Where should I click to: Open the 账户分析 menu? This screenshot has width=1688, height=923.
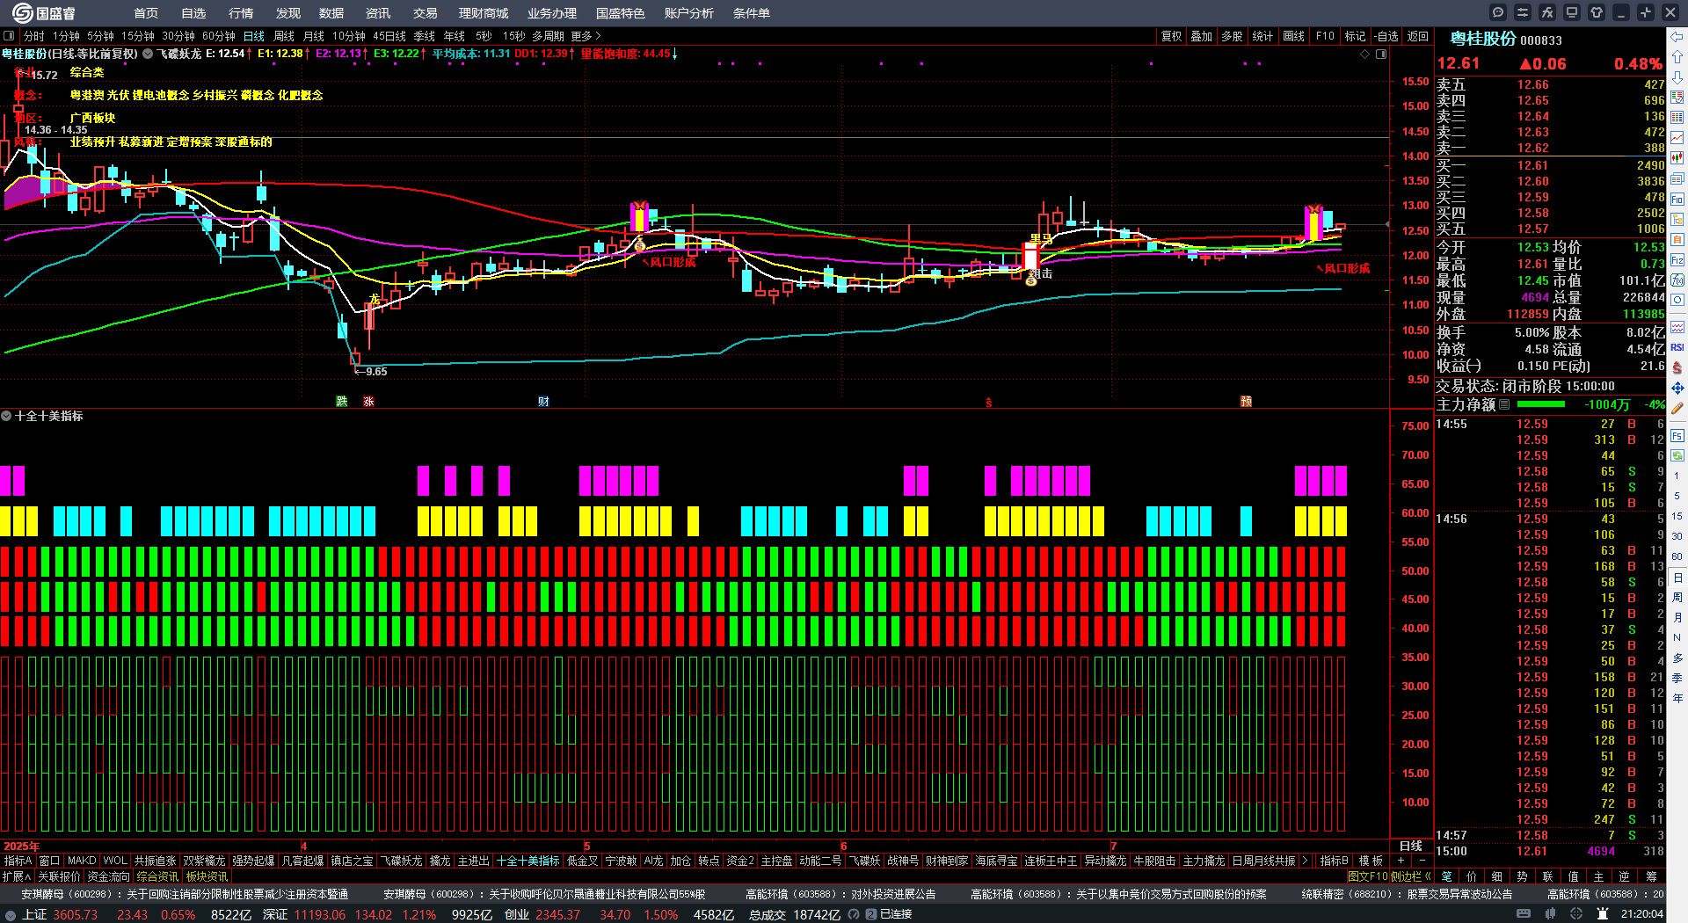[x=689, y=13]
